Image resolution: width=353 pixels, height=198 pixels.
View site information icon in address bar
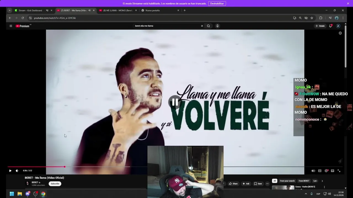click(x=30, y=18)
